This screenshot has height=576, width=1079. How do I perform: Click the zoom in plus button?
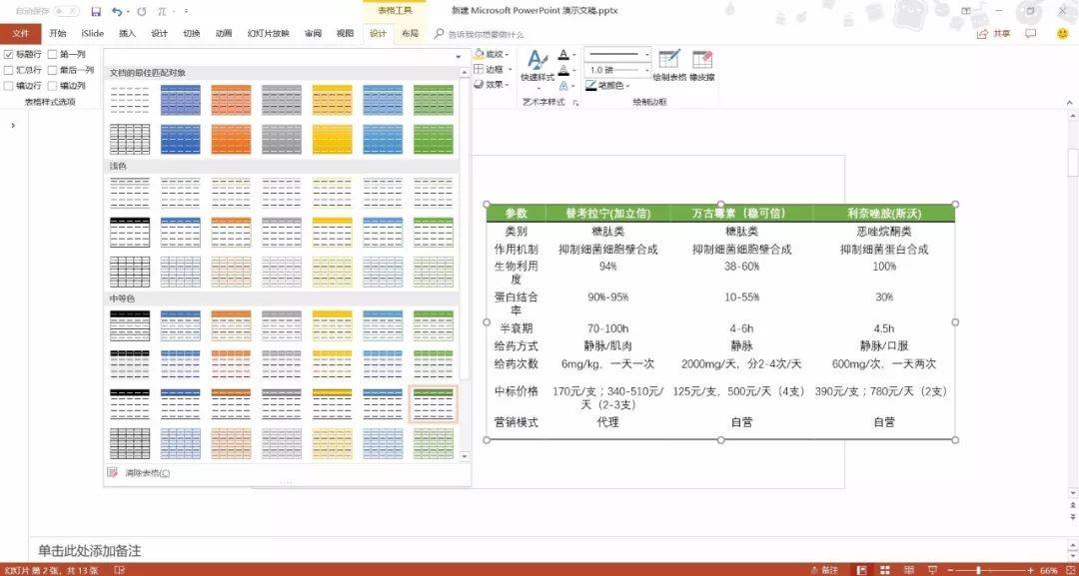coord(1030,570)
